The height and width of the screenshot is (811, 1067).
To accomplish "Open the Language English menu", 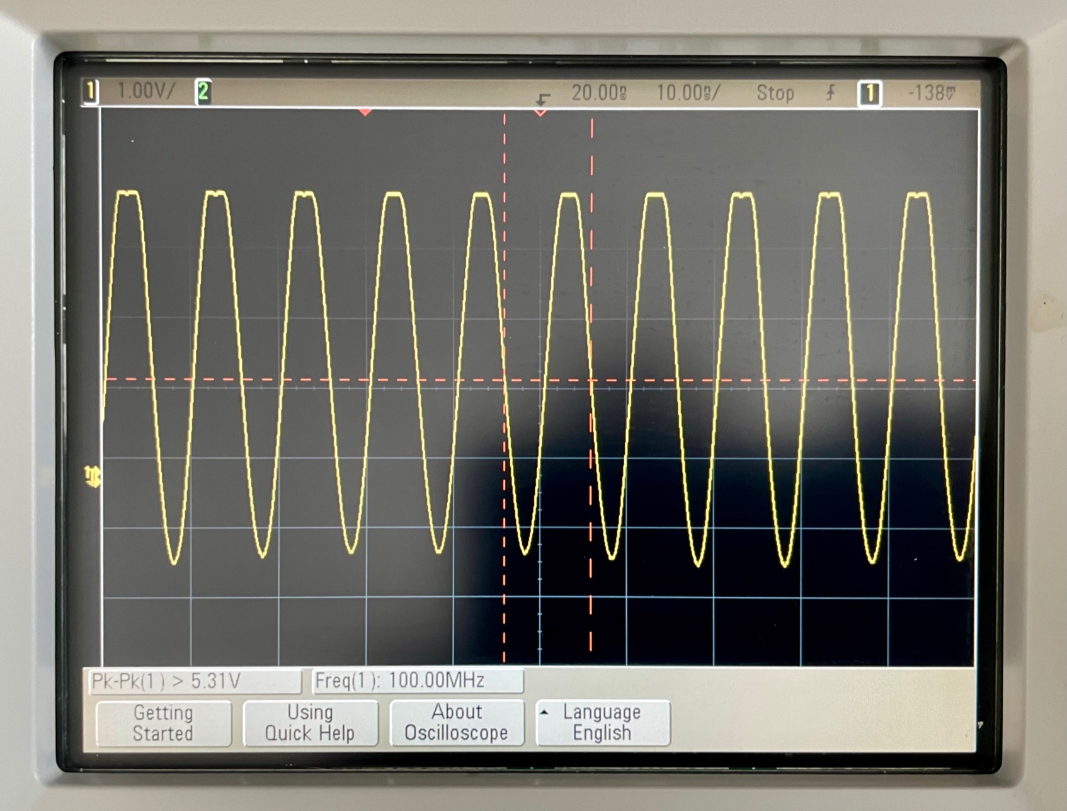I will (x=602, y=723).
